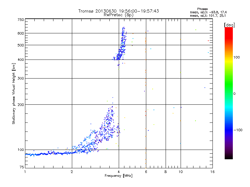Click the colorbar label '0'
This screenshot has width=250, height=187.
(x=234, y=94)
